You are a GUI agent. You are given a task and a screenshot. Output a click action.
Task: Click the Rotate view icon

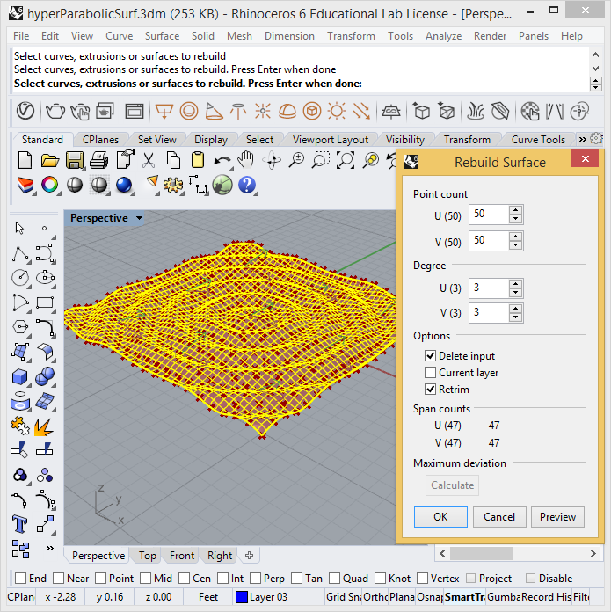click(x=272, y=160)
